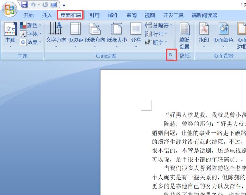
Task: Open the 引用 tab
Action: tap(94, 15)
